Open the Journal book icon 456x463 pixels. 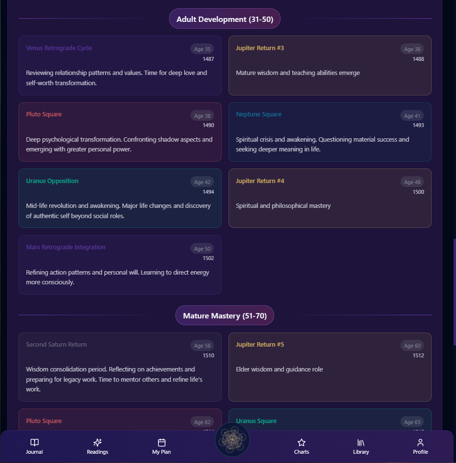click(35, 443)
